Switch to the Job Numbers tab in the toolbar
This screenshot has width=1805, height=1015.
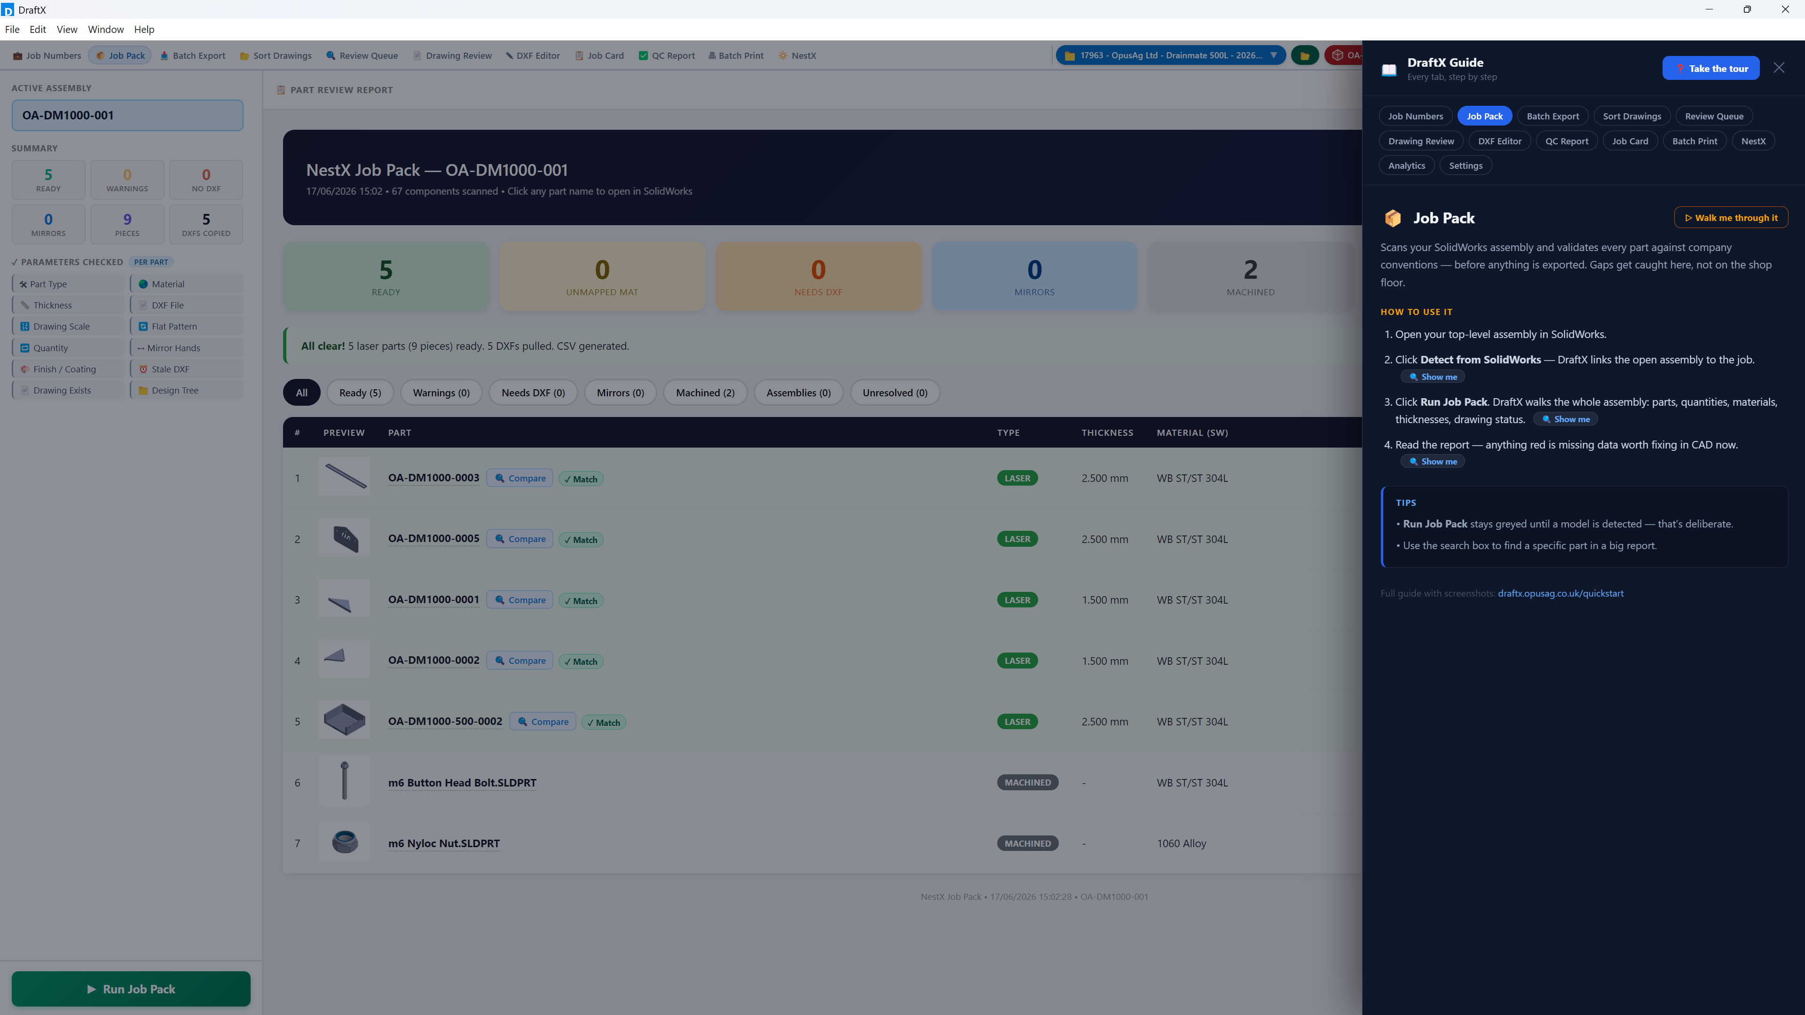(x=47, y=55)
